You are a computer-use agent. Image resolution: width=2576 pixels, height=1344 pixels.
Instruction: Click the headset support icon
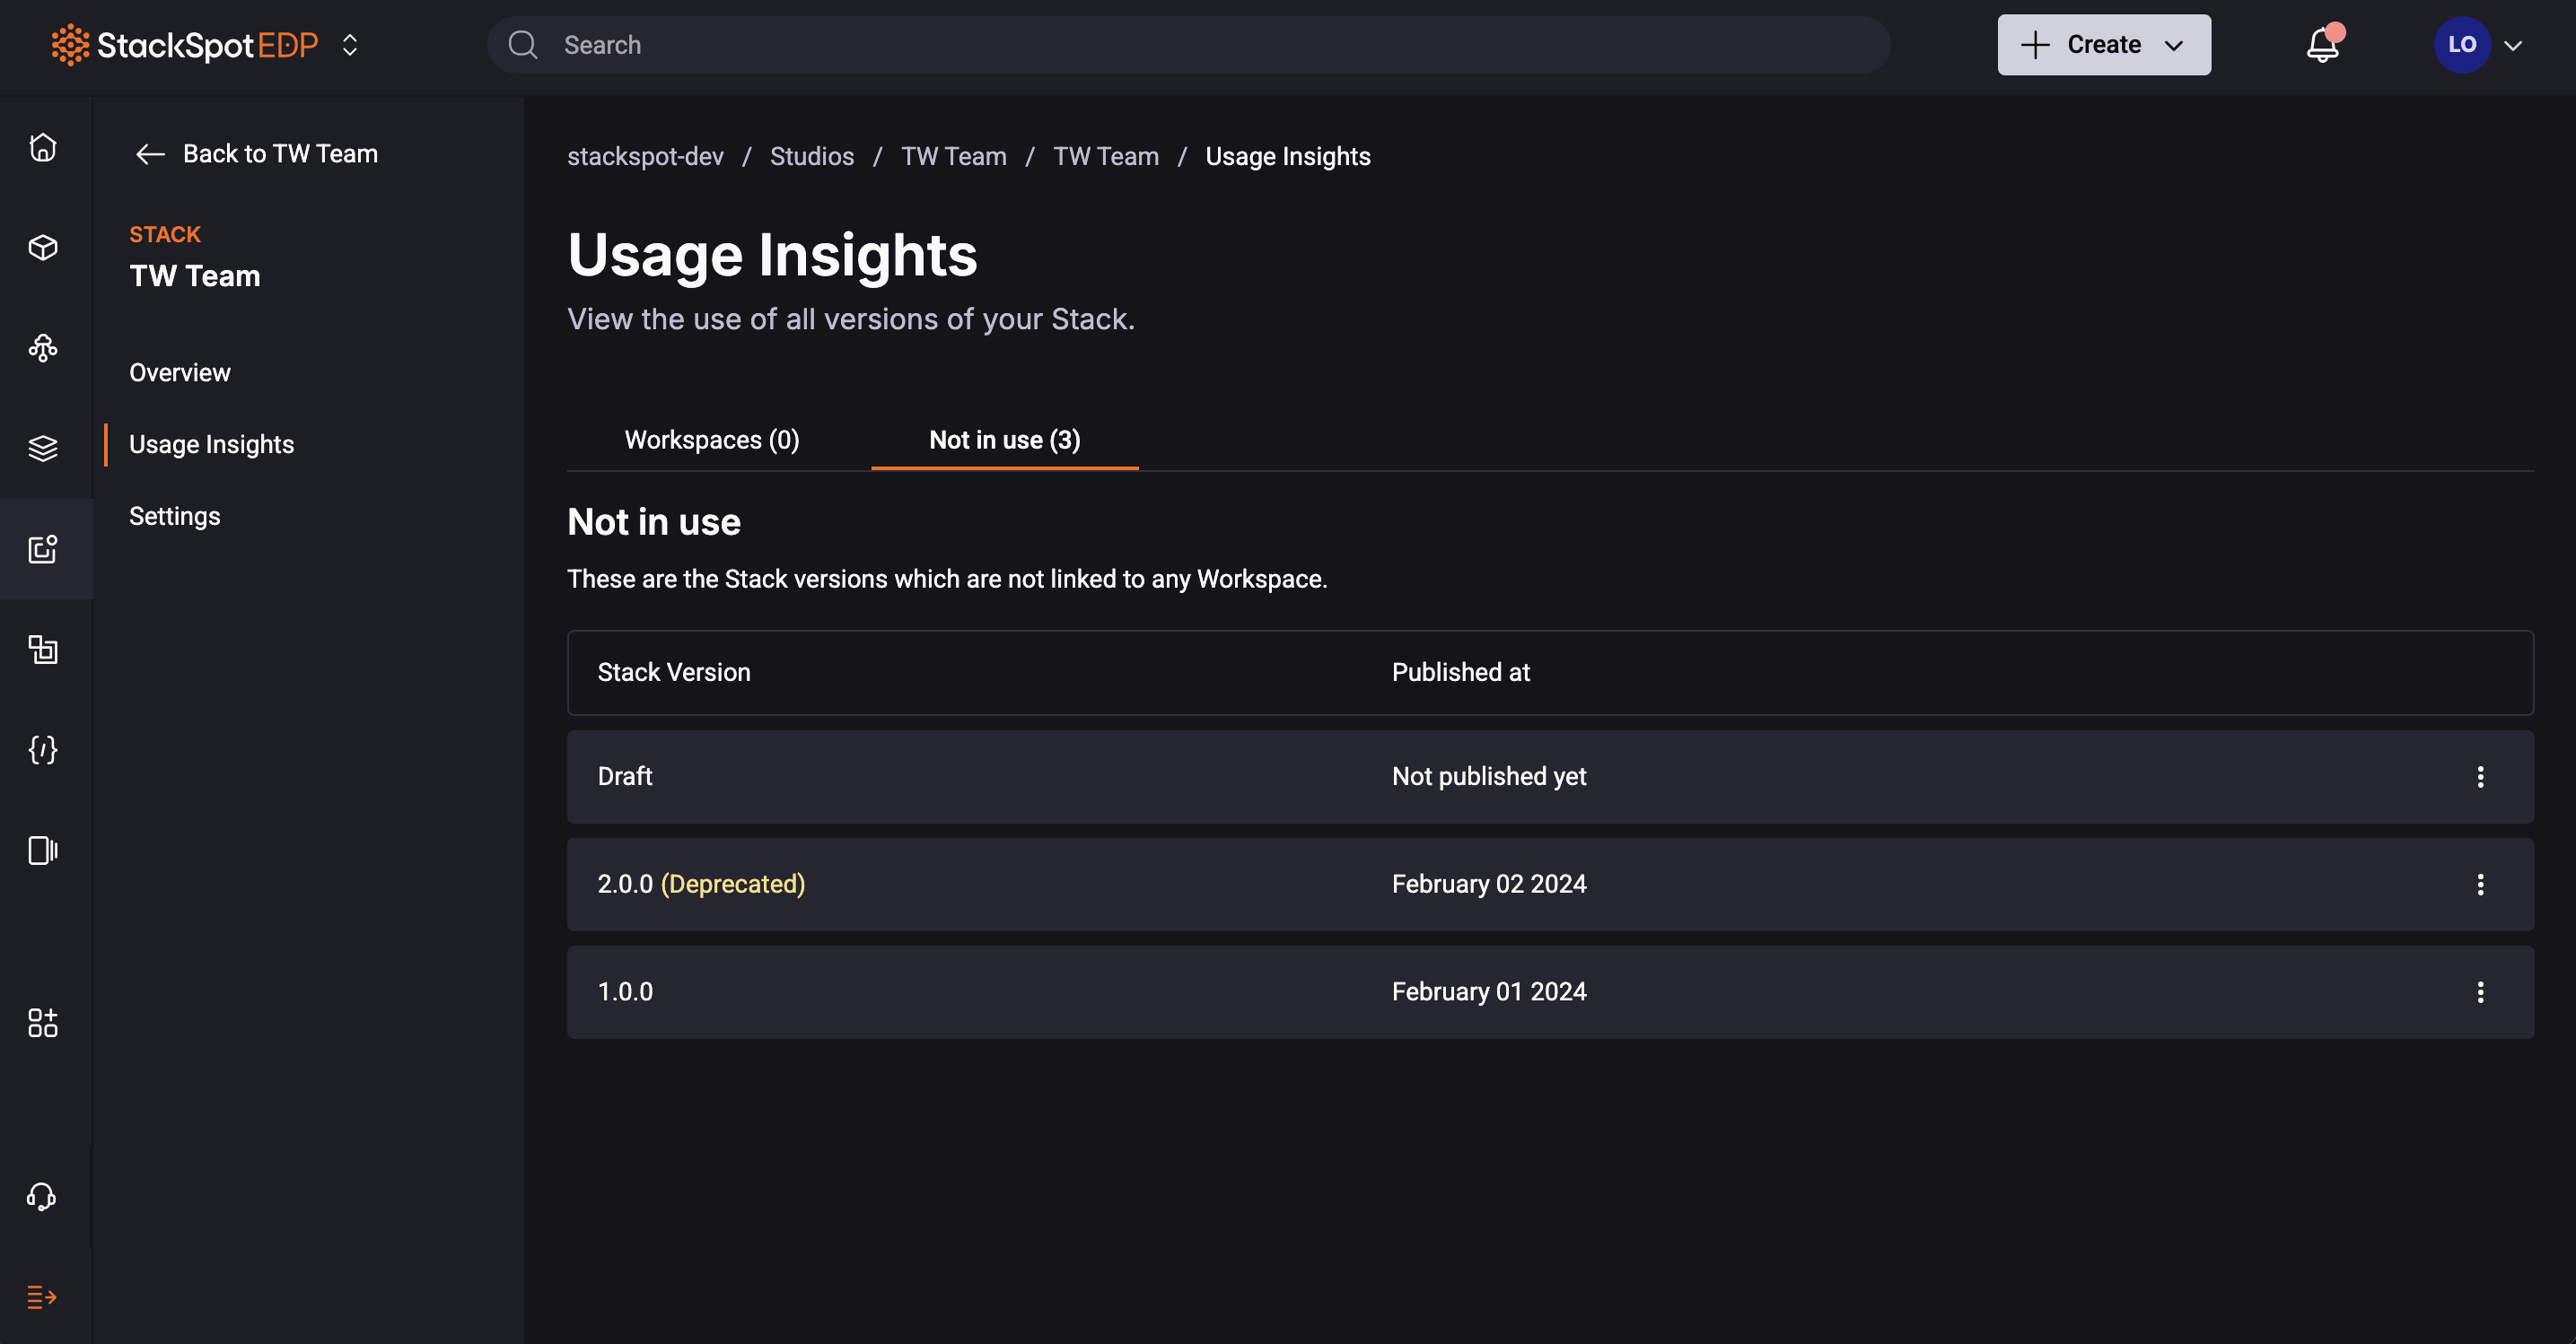pos(43,1196)
